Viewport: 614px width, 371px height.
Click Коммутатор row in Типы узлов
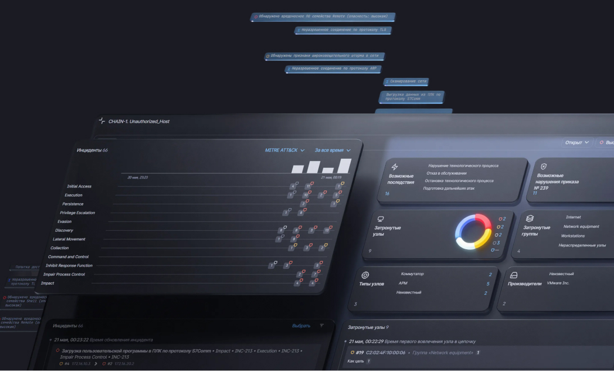[446, 274]
